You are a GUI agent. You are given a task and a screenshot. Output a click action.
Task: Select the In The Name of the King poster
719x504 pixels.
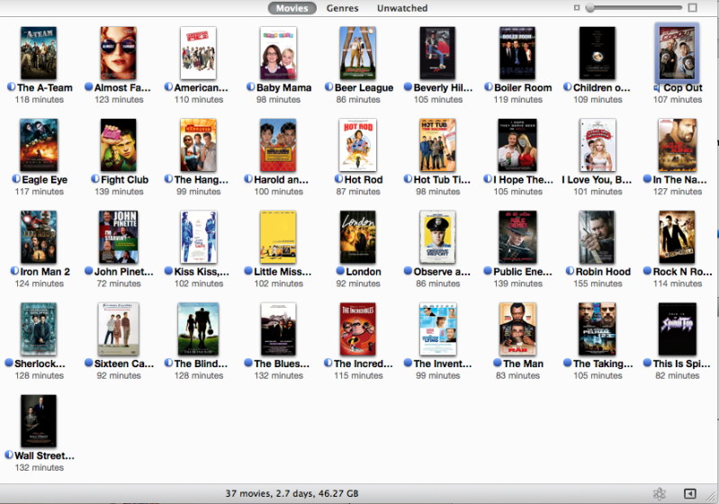678,146
